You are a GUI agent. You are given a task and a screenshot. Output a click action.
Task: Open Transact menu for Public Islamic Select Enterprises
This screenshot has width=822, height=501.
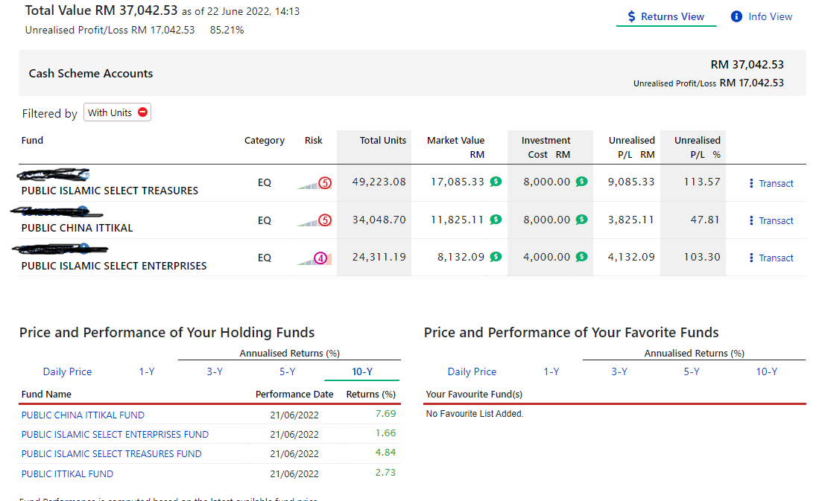[x=771, y=258]
